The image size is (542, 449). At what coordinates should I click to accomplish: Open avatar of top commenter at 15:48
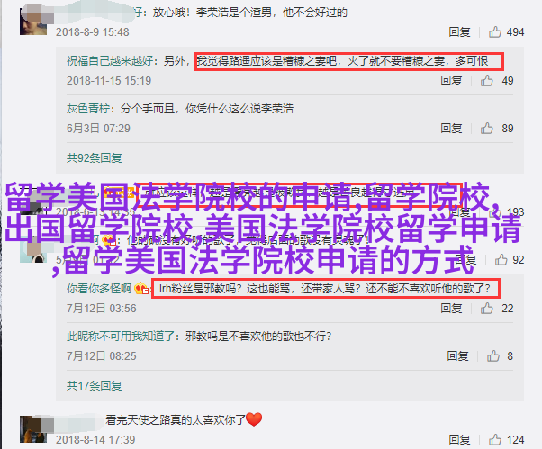32,22
